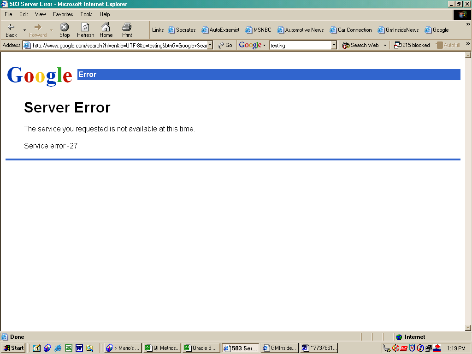Viewport: 472px width, 354px height.
Task: Open the Socrates links bar favorite
Action: pyautogui.click(x=182, y=30)
